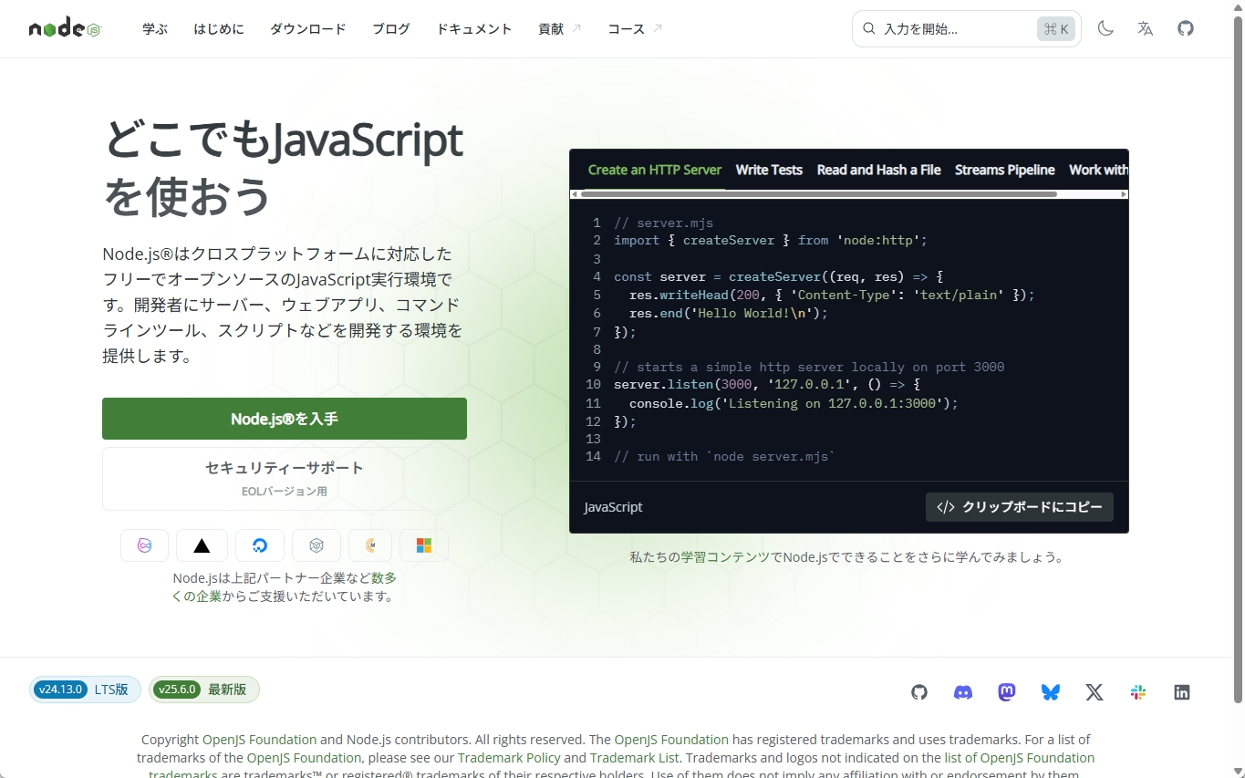Join the Discord community via footer icon

click(x=962, y=691)
